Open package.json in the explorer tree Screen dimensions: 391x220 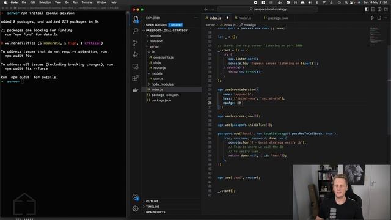[161, 100]
